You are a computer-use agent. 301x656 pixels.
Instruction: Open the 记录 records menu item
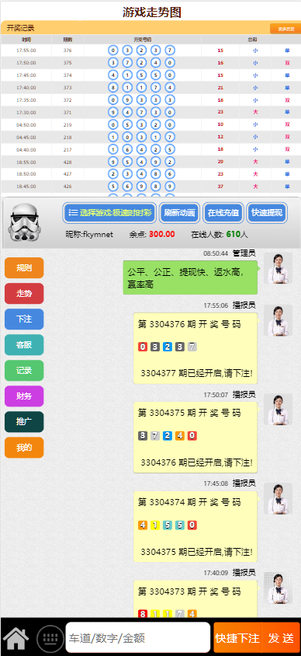(24, 371)
